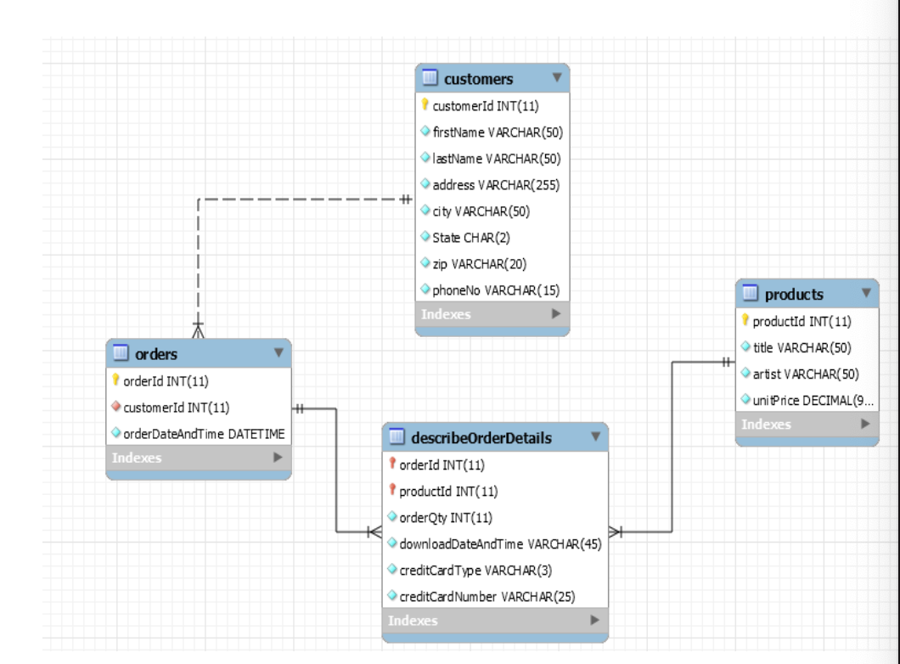Click diamond icon next to State column

click(425, 236)
